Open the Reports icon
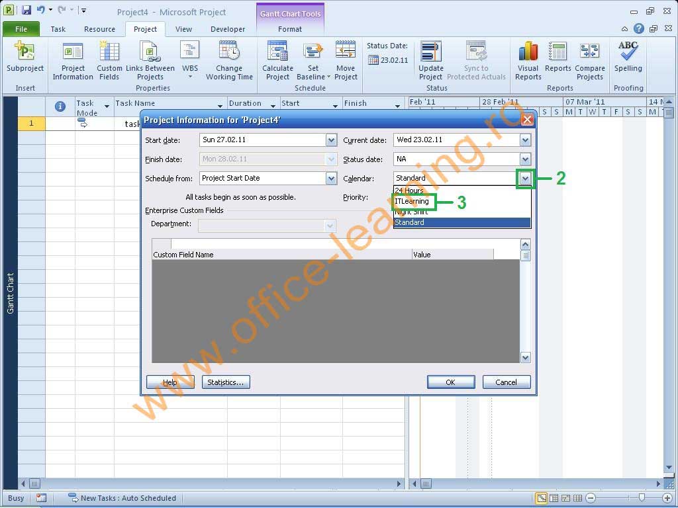This screenshot has height=508, width=678. [x=557, y=52]
